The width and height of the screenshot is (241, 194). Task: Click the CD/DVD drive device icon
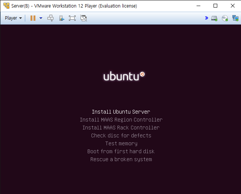point(225,18)
